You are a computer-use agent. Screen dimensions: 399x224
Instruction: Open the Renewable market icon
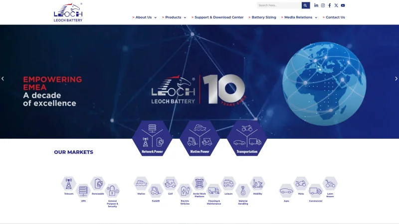click(98, 184)
